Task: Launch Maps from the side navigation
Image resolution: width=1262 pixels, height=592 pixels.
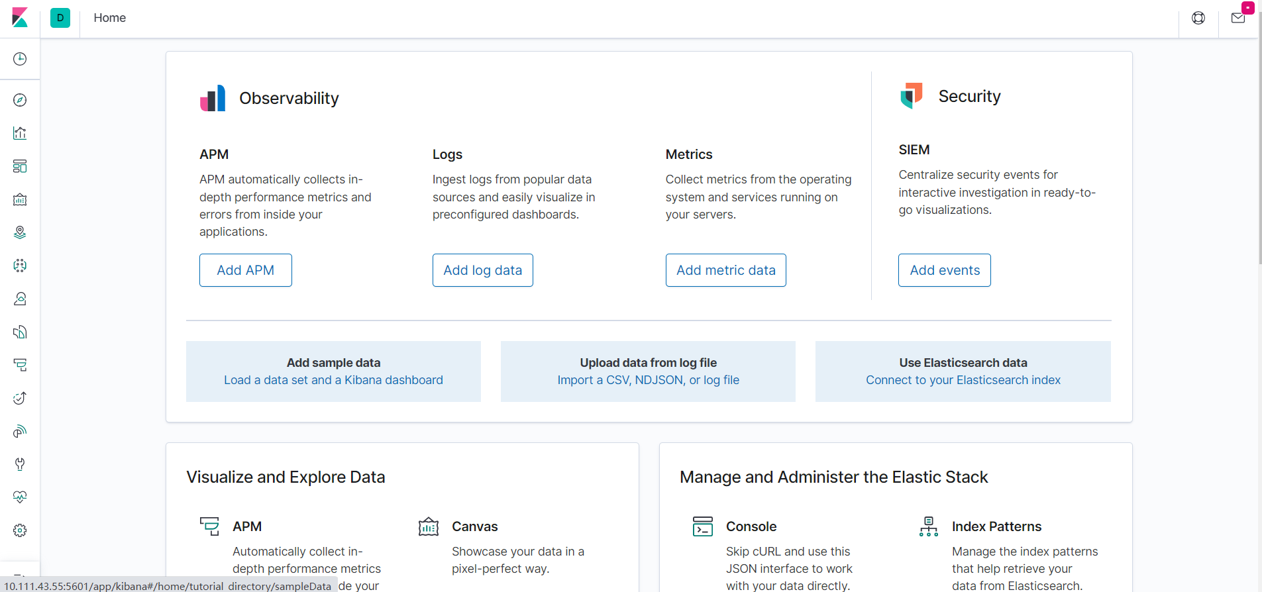Action: (20, 232)
